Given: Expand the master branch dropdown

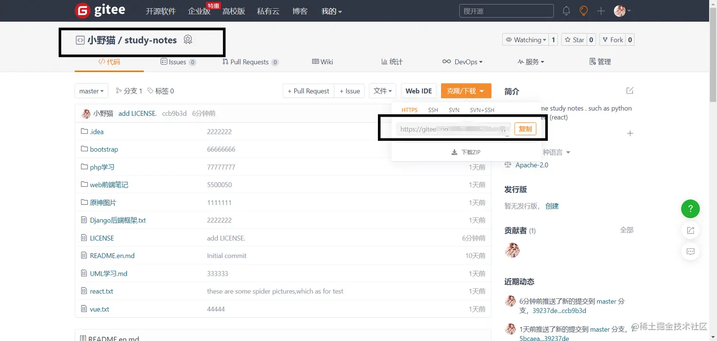Looking at the screenshot, I should (x=92, y=91).
